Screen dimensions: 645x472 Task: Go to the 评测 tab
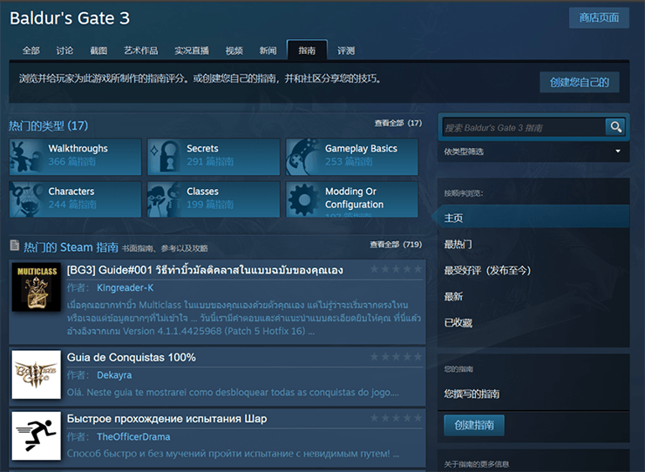coord(346,51)
